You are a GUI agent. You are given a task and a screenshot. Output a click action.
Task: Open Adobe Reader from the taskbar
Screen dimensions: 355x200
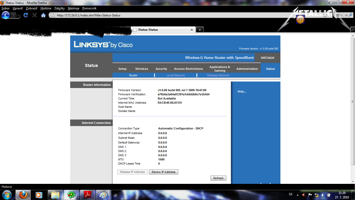[88, 195]
